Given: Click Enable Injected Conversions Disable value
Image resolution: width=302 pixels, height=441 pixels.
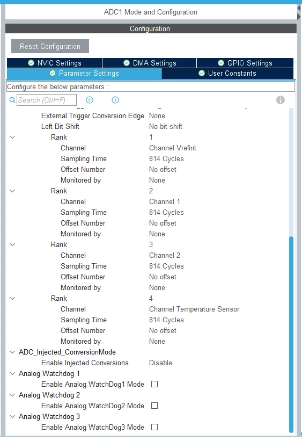Looking at the screenshot, I should click(160, 363).
